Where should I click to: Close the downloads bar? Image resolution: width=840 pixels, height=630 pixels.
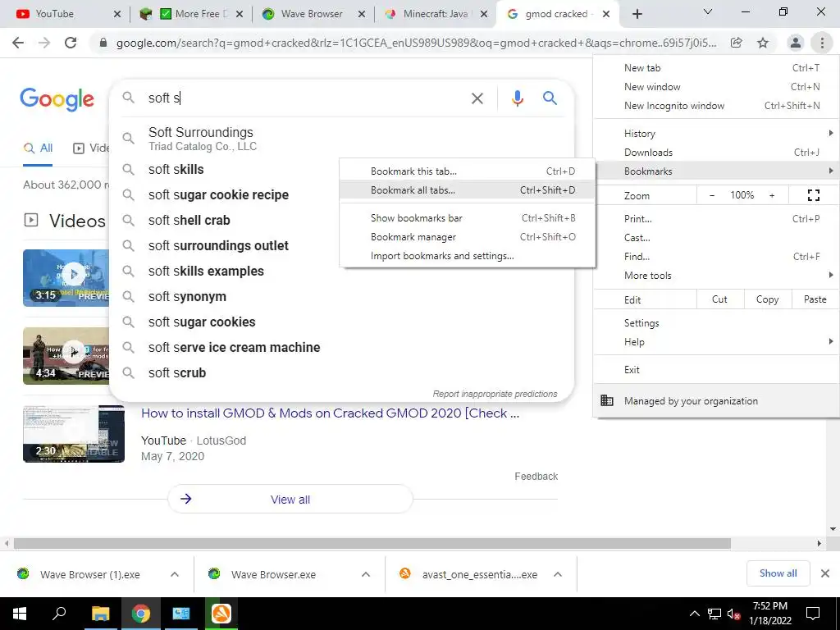pos(825,573)
